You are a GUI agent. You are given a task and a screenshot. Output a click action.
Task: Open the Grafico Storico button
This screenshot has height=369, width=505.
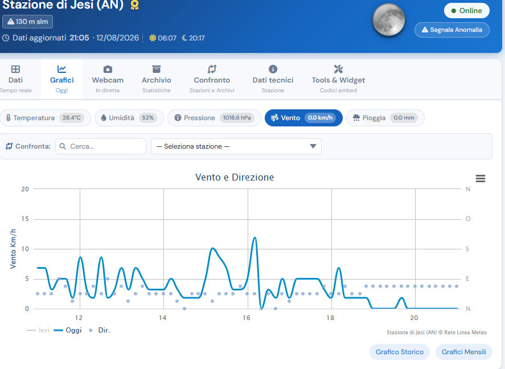[399, 352]
